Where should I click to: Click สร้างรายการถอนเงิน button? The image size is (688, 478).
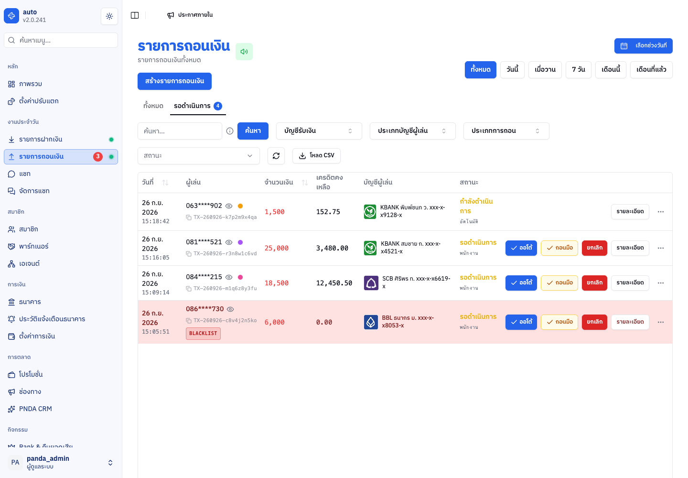tap(174, 81)
